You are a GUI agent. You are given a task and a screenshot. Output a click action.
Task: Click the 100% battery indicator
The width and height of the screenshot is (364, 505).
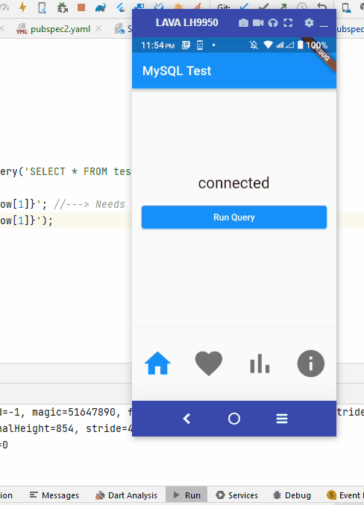click(316, 45)
